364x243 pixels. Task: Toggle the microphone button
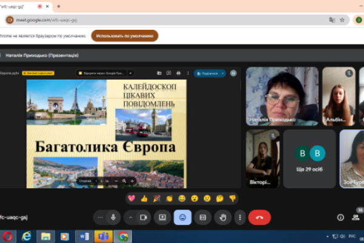point(113,217)
